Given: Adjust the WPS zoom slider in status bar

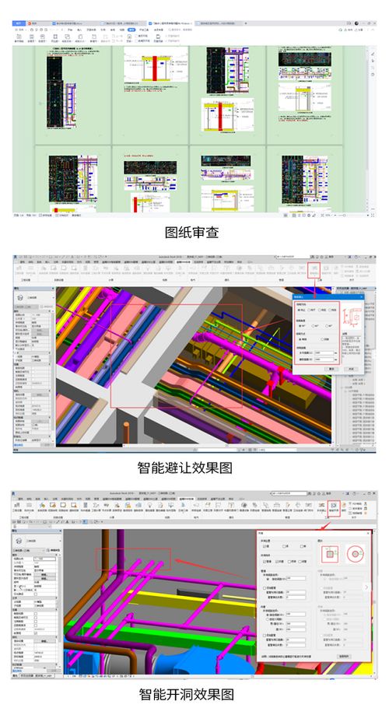Looking at the screenshot, I should click(x=343, y=215).
